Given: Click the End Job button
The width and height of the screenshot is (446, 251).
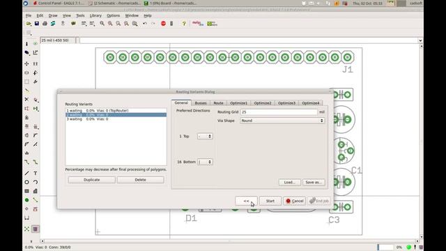Looking at the screenshot, I should pyautogui.click(x=319, y=201).
